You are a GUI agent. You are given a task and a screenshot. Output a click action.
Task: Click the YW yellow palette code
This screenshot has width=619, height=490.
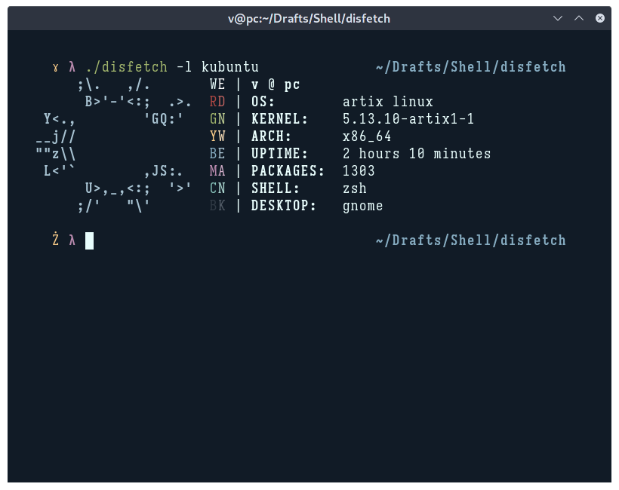pos(217,136)
